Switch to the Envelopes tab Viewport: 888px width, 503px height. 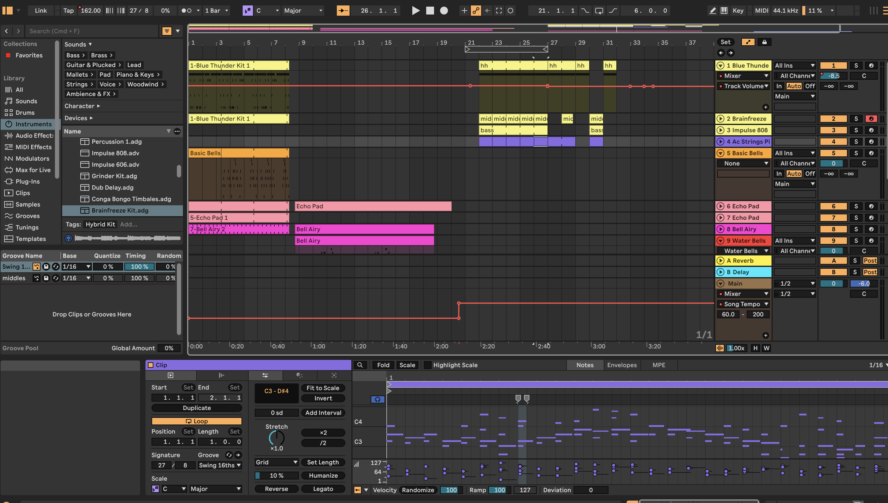[x=622, y=365]
